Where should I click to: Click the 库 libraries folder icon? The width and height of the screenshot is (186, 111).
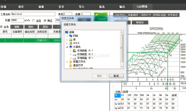(x=71, y=39)
